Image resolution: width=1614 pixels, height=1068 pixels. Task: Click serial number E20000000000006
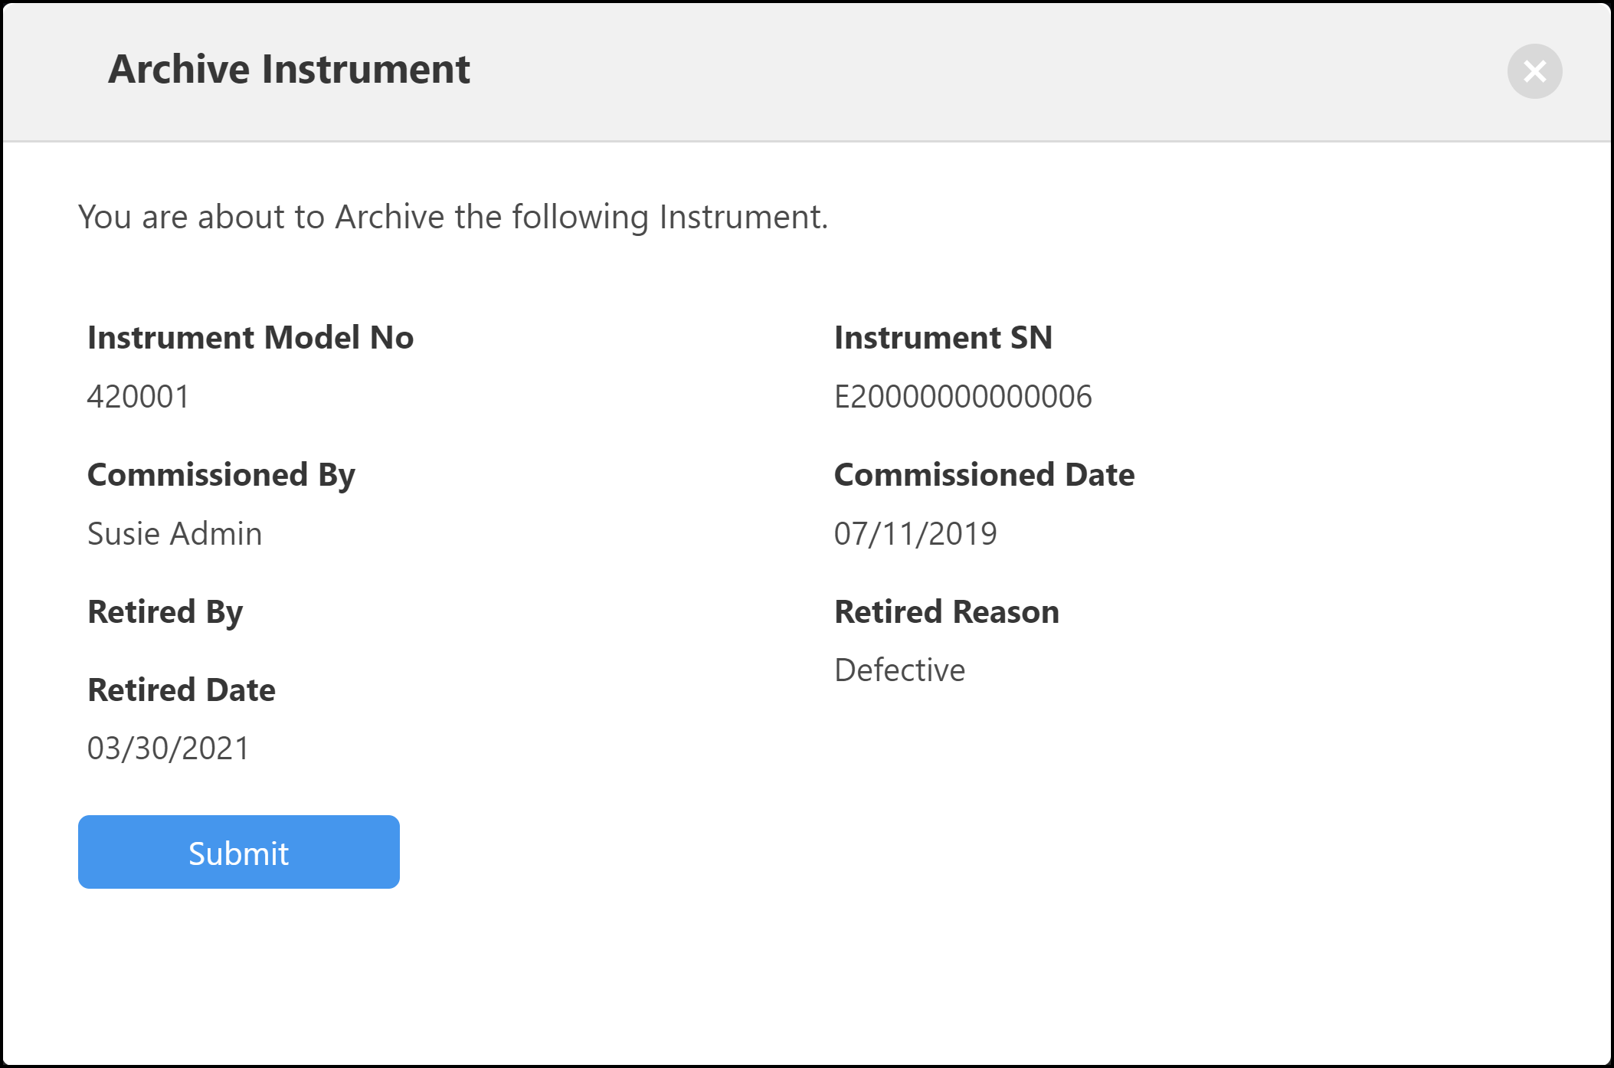click(x=963, y=397)
